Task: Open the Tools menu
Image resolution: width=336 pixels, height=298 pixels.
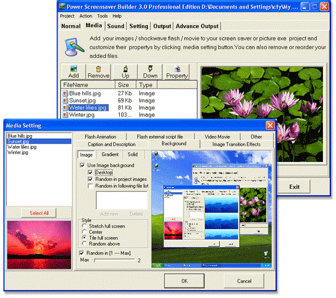Action: 102,16
